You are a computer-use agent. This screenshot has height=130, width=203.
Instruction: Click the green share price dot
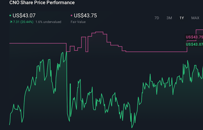pyautogui.click(x=10, y=16)
